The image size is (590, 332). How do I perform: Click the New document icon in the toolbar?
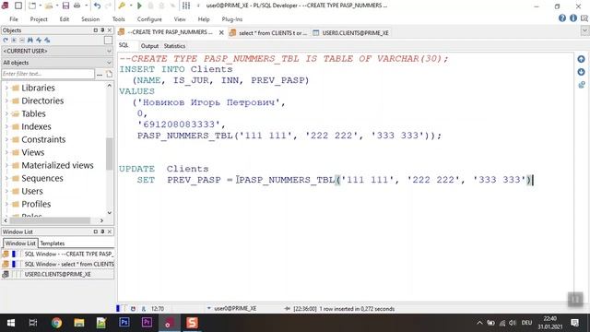[x=32, y=6]
